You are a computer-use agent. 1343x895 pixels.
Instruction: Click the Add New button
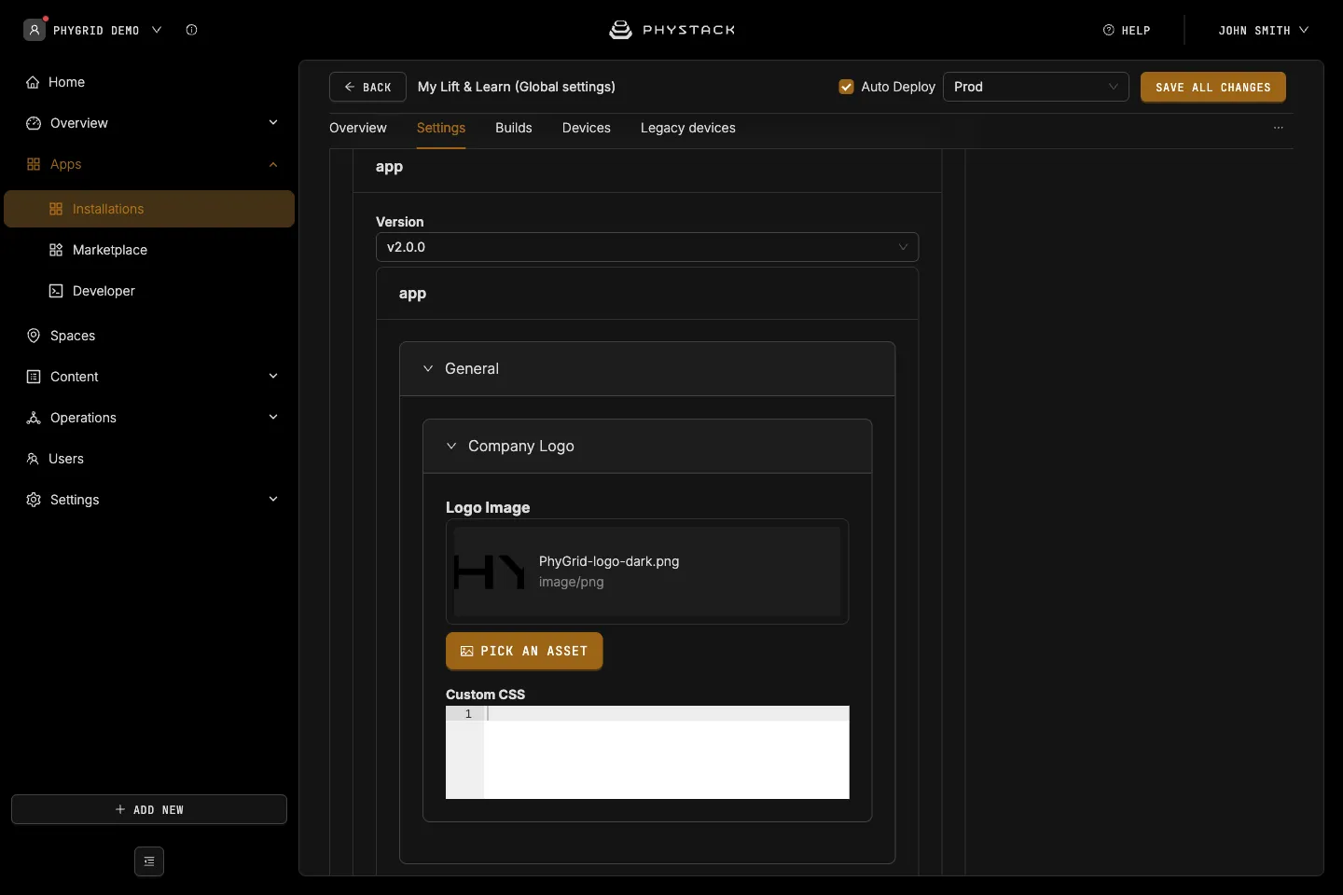tap(149, 809)
